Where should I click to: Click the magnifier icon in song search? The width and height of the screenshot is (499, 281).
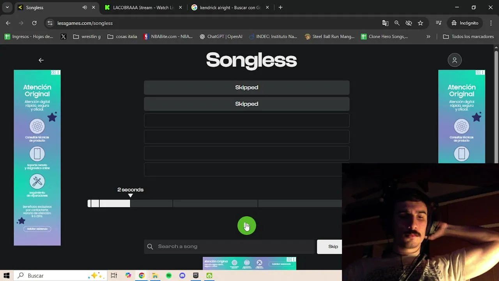pyautogui.click(x=150, y=246)
